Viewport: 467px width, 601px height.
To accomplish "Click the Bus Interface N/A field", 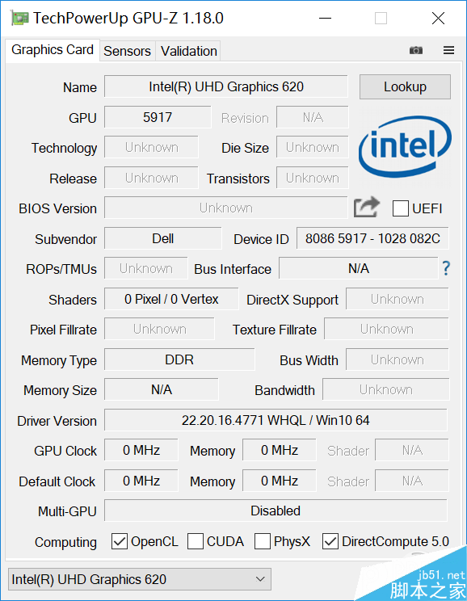I will coord(359,268).
